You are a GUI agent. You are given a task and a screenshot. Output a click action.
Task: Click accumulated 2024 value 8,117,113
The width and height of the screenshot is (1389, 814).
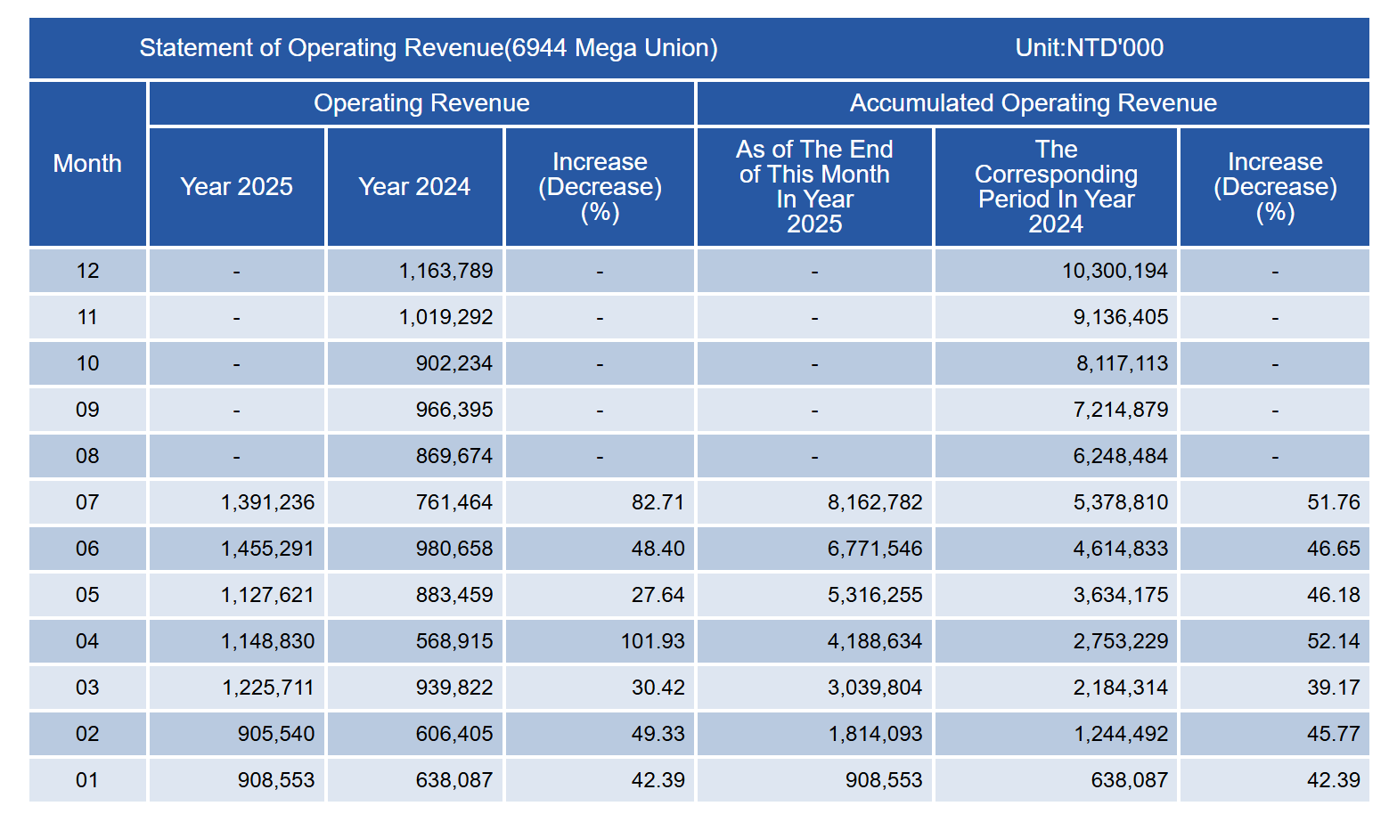[x=1121, y=363]
